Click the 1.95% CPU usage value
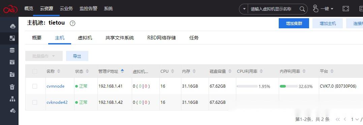This screenshot has width=363, height=125. click(x=264, y=86)
